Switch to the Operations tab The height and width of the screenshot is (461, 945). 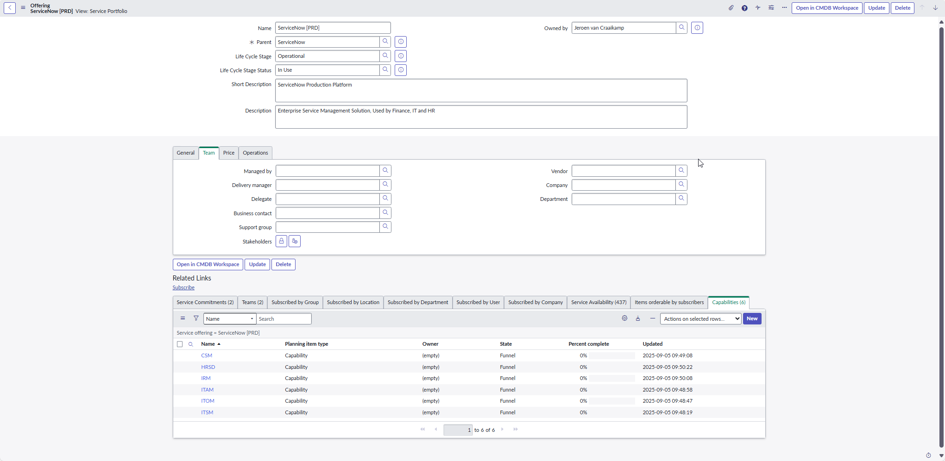point(255,153)
